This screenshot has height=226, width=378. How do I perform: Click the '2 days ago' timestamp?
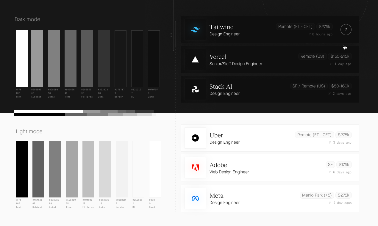click(342, 94)
